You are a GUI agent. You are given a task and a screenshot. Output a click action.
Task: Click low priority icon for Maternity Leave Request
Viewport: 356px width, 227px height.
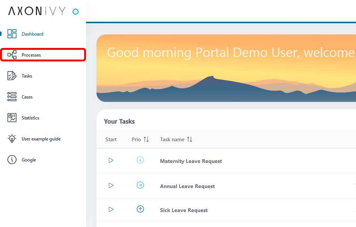click(140, 160)
